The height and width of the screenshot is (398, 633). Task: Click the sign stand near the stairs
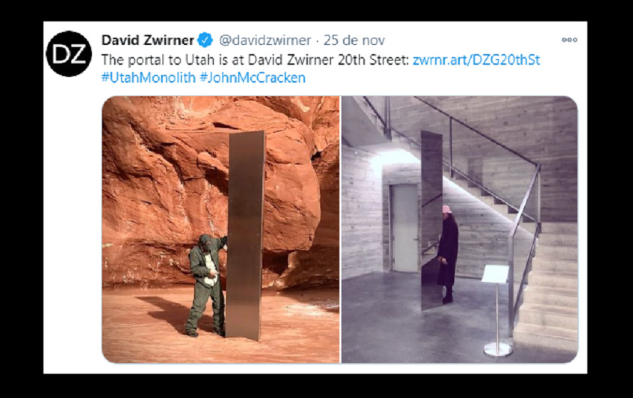click(497, 310)
